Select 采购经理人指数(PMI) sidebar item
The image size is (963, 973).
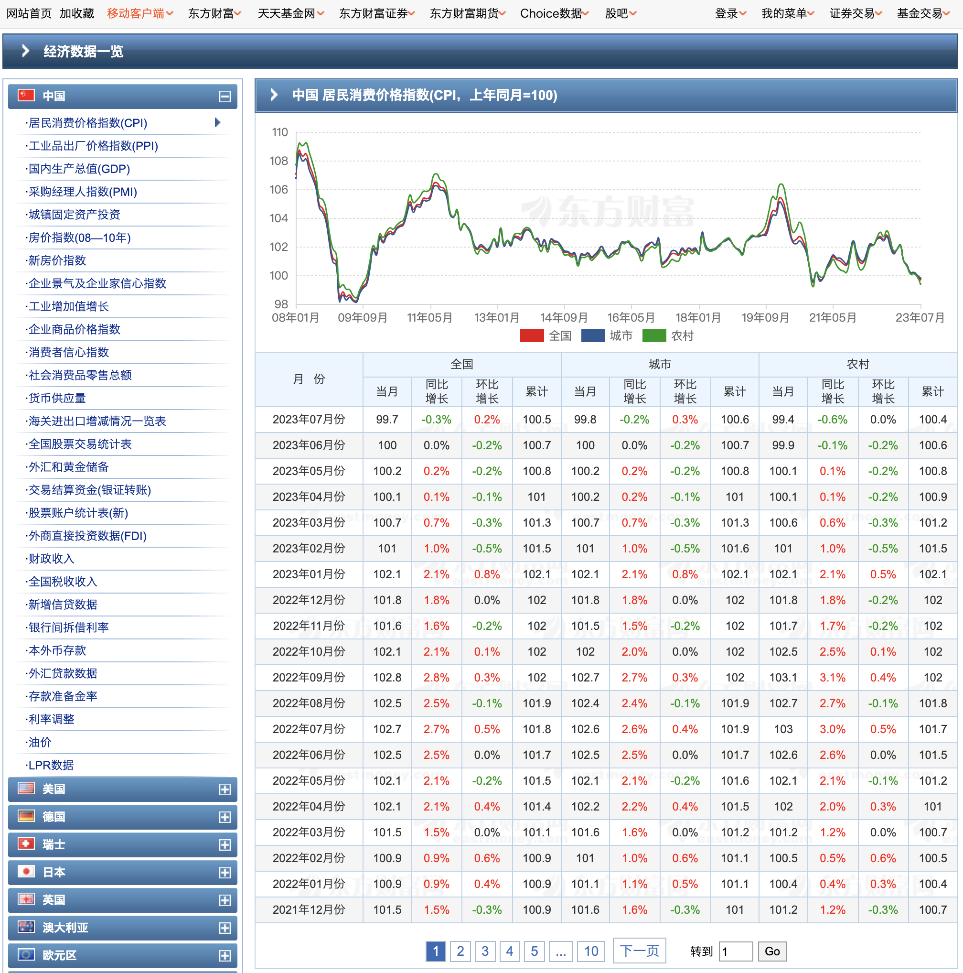tap(83, 192)
